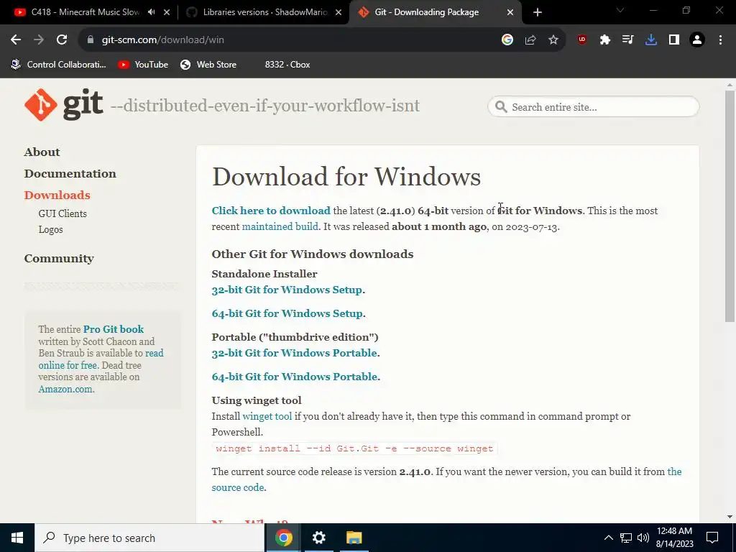Click 'Click here to download' link
The height and width of the screenshot is (552, 736).
[x=271, y=211]
